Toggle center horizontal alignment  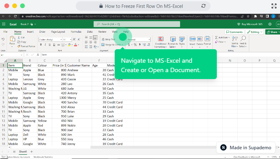coord(91,42)
